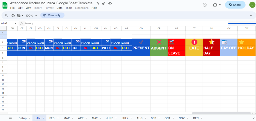Image resolution: width=256 pixels, height=121 pixels.
Task: Star this spreadsheet document
Action: pyautogui.click(x=98, y=3)
